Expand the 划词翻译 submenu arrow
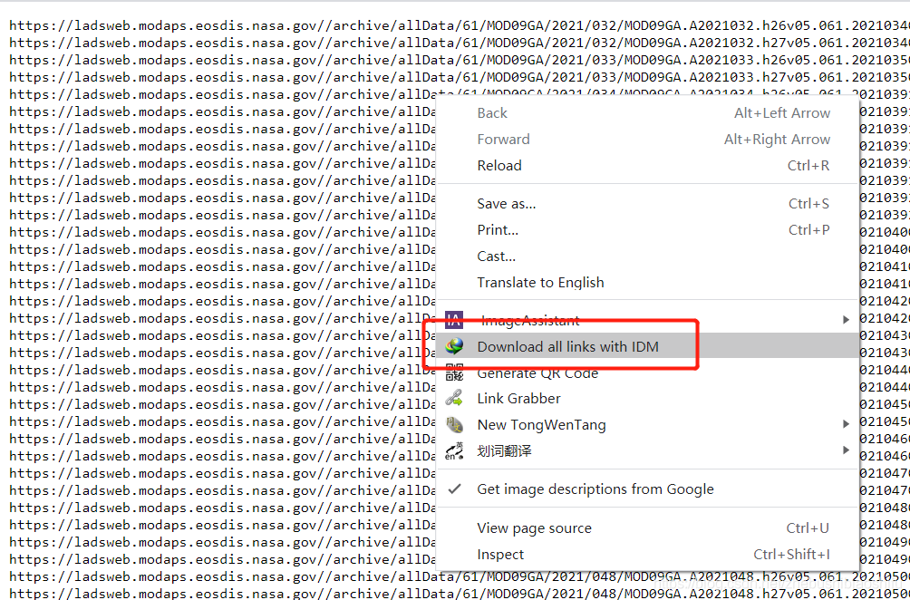Image resolution: width=910 pixels, height=600 pixels. tap(847, 450)
